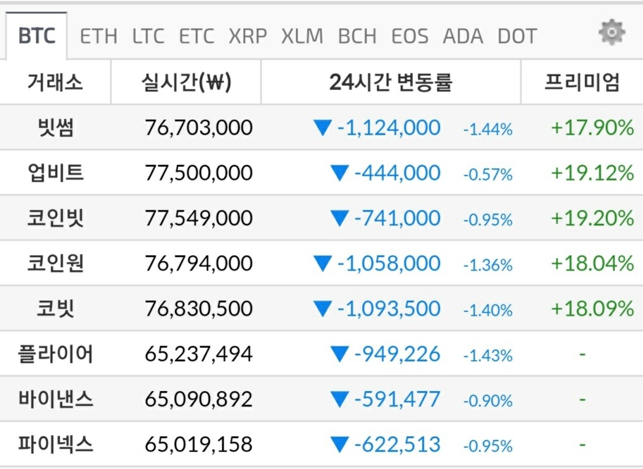Open the ETC tab
Screen dimensions: 643x469
(197, 36)
